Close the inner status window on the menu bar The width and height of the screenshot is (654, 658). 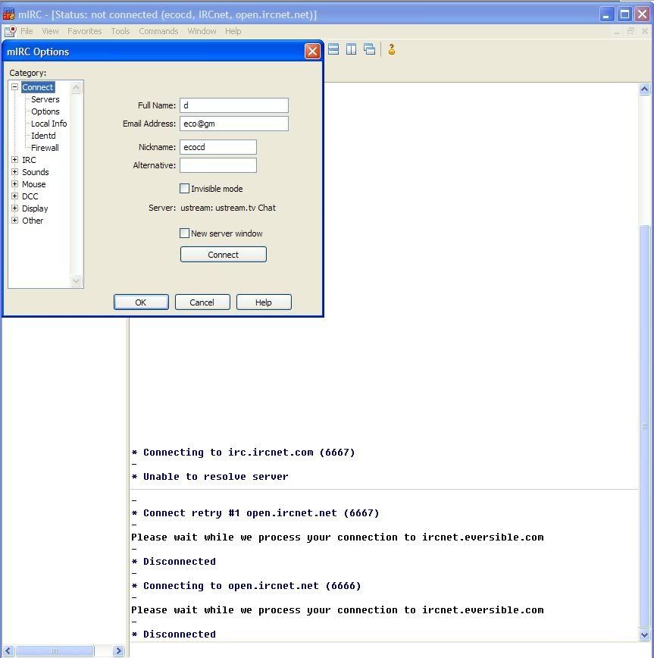pos(645,32)
